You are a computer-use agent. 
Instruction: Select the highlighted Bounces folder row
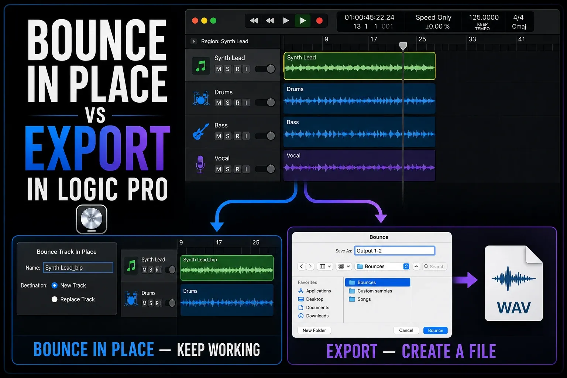(x=378, y=282)
